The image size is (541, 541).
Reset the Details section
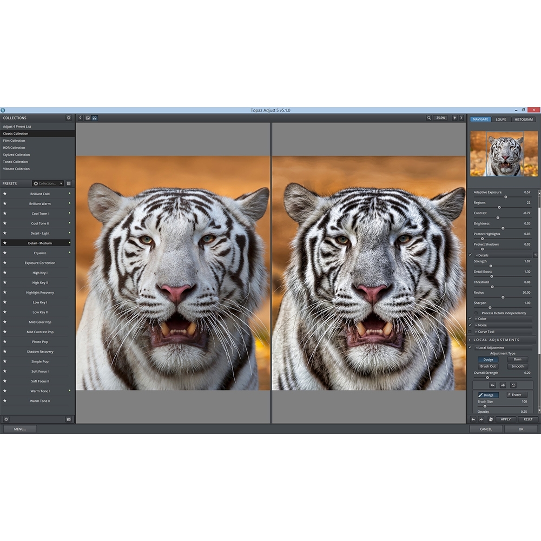click(536, 255)
